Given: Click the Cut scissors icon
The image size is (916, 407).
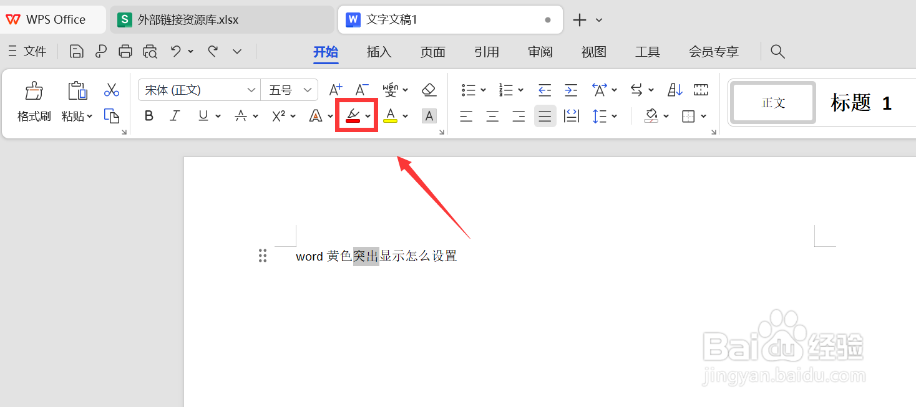Looking at the screenshot, I should coord(112,89).
